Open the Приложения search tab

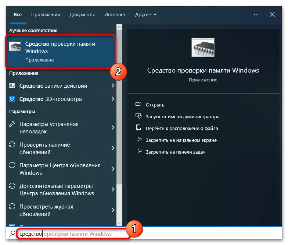point(46,15)
